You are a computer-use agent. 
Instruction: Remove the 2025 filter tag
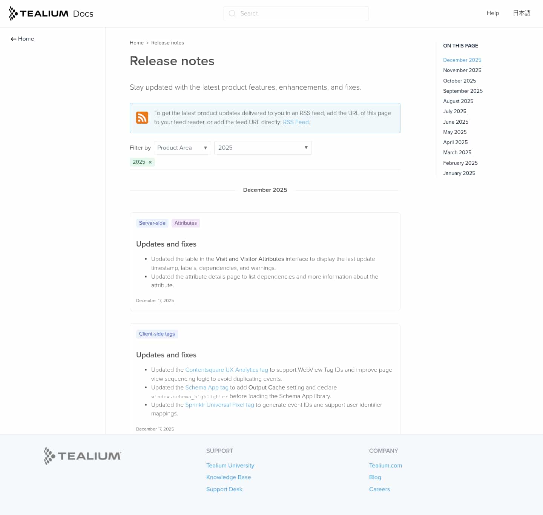click(x=150, y=162)
